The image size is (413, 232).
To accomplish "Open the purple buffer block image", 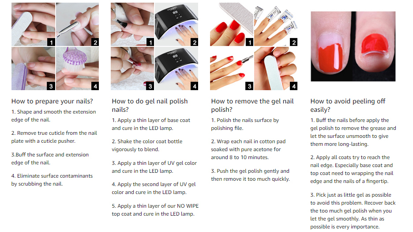I will (33, 68).
